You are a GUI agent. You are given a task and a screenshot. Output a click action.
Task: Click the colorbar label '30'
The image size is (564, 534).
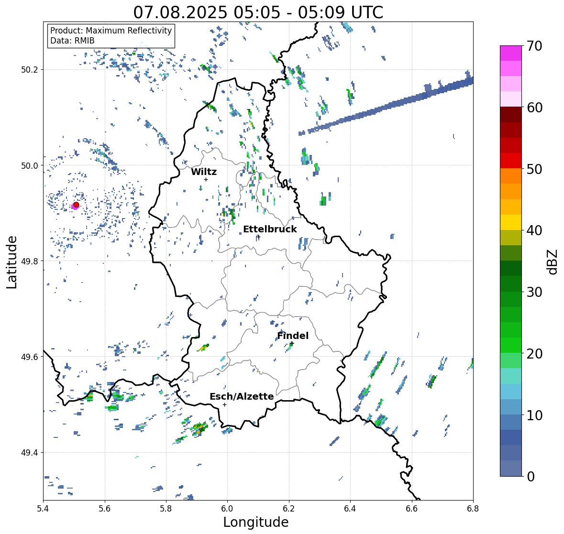534,292
